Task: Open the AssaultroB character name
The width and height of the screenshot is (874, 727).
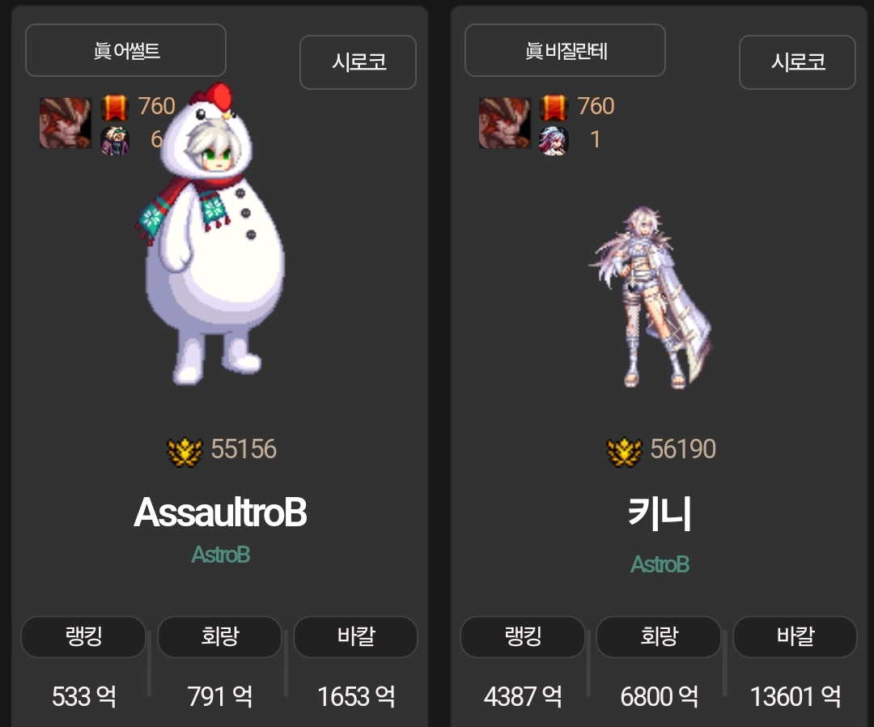Action: pyautogui.click(x=220, y=512)
